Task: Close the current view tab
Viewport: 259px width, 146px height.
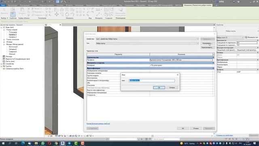Action: (60, 25)
